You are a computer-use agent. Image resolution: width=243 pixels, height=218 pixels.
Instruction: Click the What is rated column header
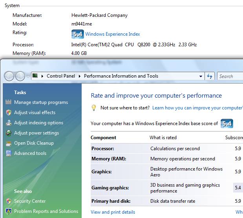pyautogui.click(x=163, y=138)
